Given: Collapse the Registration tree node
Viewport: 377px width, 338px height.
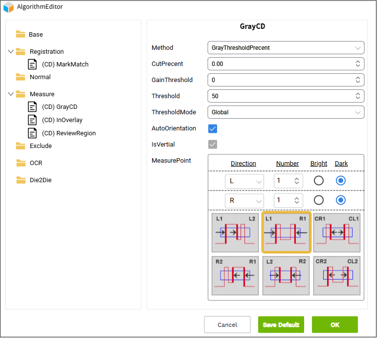Looking at the screenshot, I should pos(11,52).
